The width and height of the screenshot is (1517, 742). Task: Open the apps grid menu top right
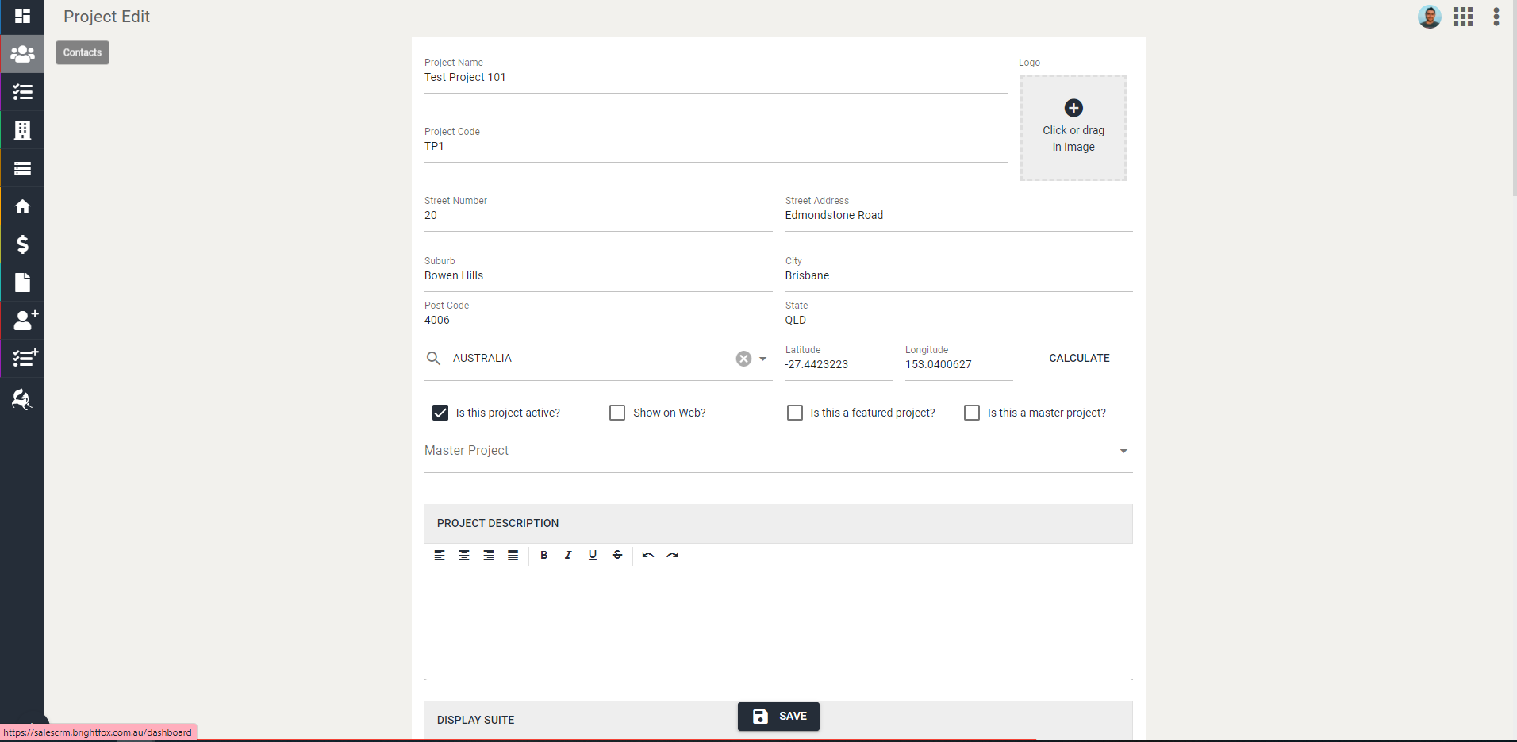pyautogui.click(x=1464, y=16)
